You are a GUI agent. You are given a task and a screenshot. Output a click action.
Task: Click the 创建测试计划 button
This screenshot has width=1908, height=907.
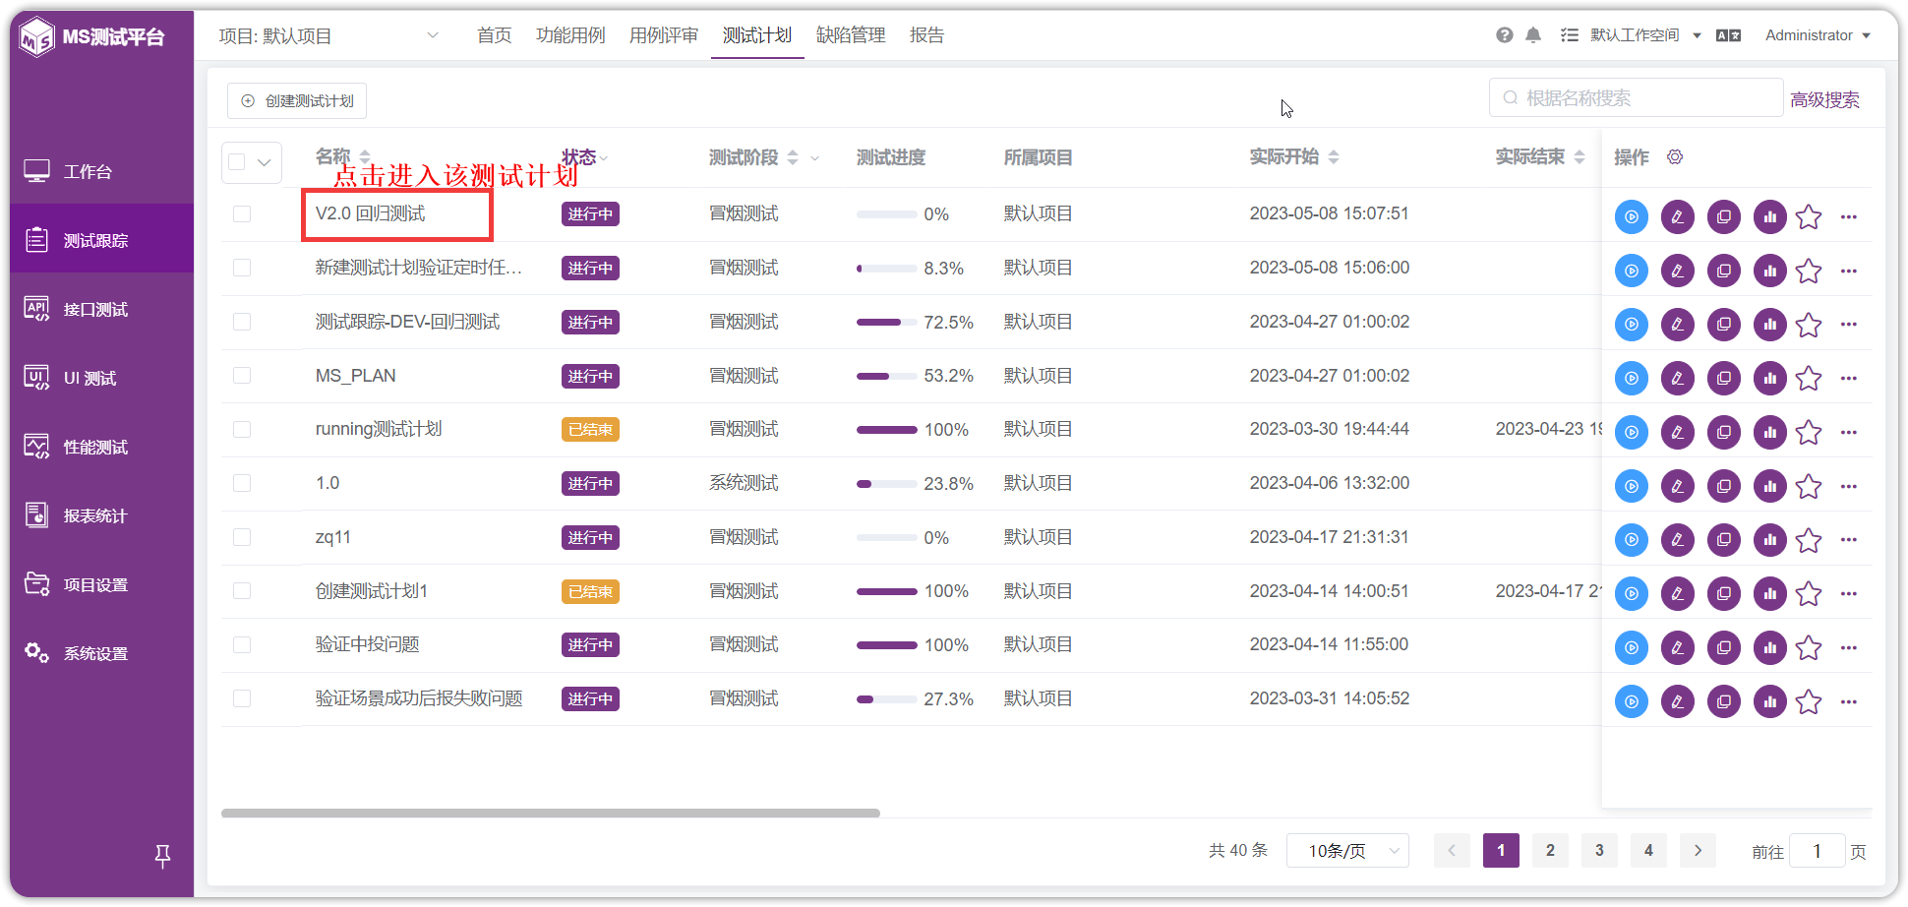[x=297, y=101]
